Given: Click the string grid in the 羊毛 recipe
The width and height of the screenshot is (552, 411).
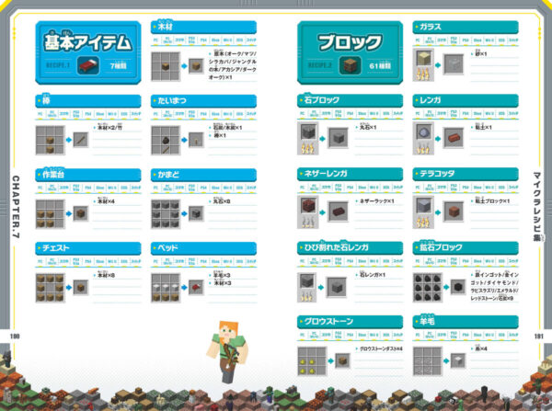Looking at the screenshot, I should tap(428, 361).
